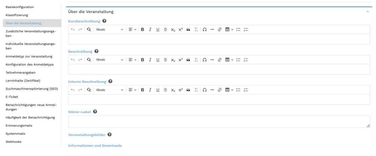Open text alignment dropdown in Kurzbeschreibung editor
Image resolution: width=376 pixels, height=156 pixels.
tap(132, 30)
